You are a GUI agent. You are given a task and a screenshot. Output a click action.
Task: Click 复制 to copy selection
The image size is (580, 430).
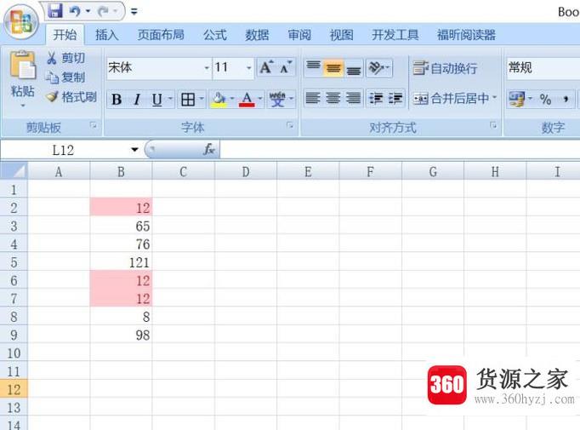[x=65, y=77]
